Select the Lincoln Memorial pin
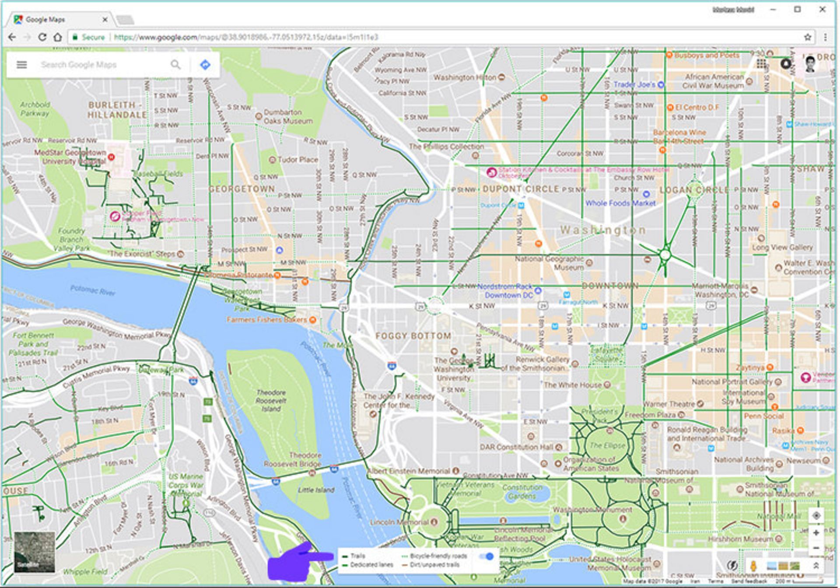840x588 pixels. 434,522
